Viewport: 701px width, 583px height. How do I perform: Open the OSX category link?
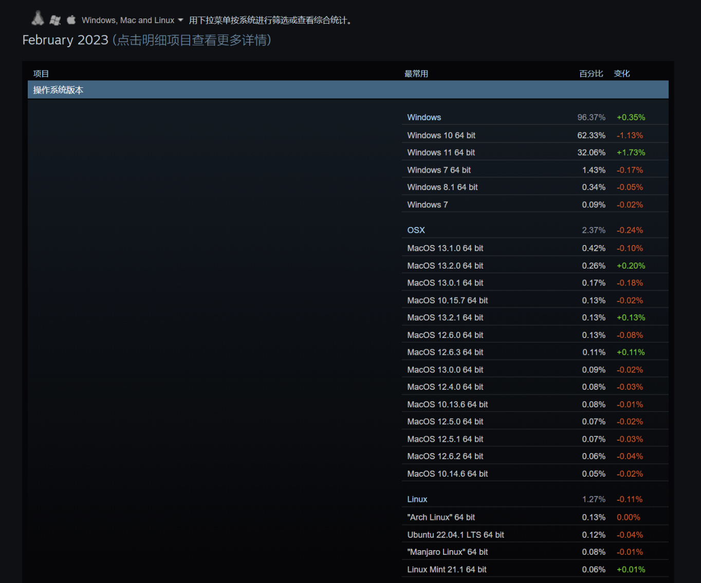point(416,230)
